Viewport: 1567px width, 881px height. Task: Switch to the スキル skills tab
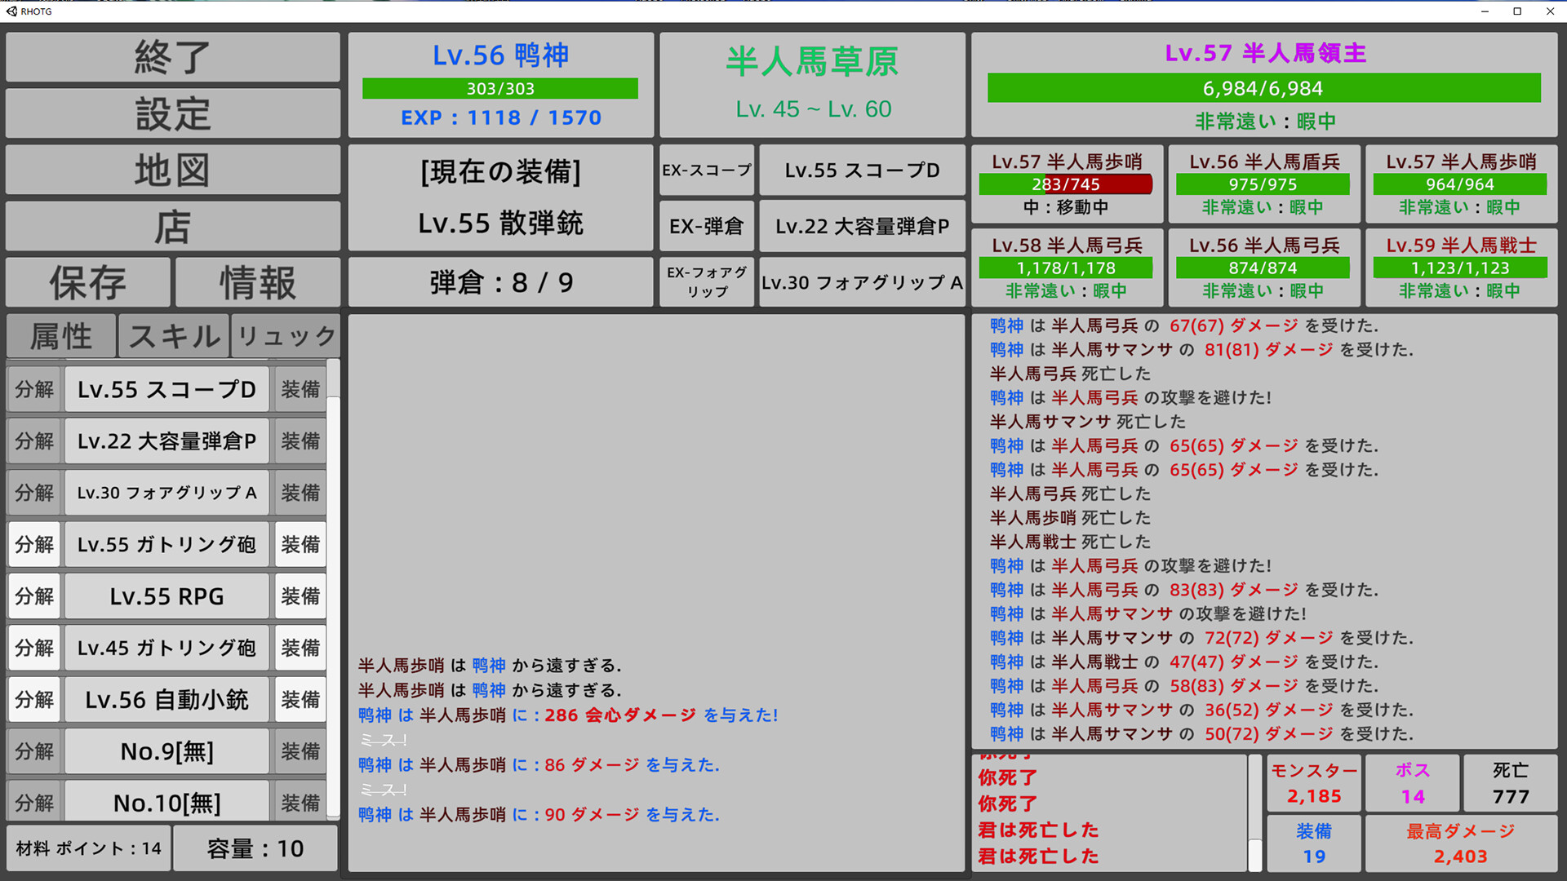174,336
